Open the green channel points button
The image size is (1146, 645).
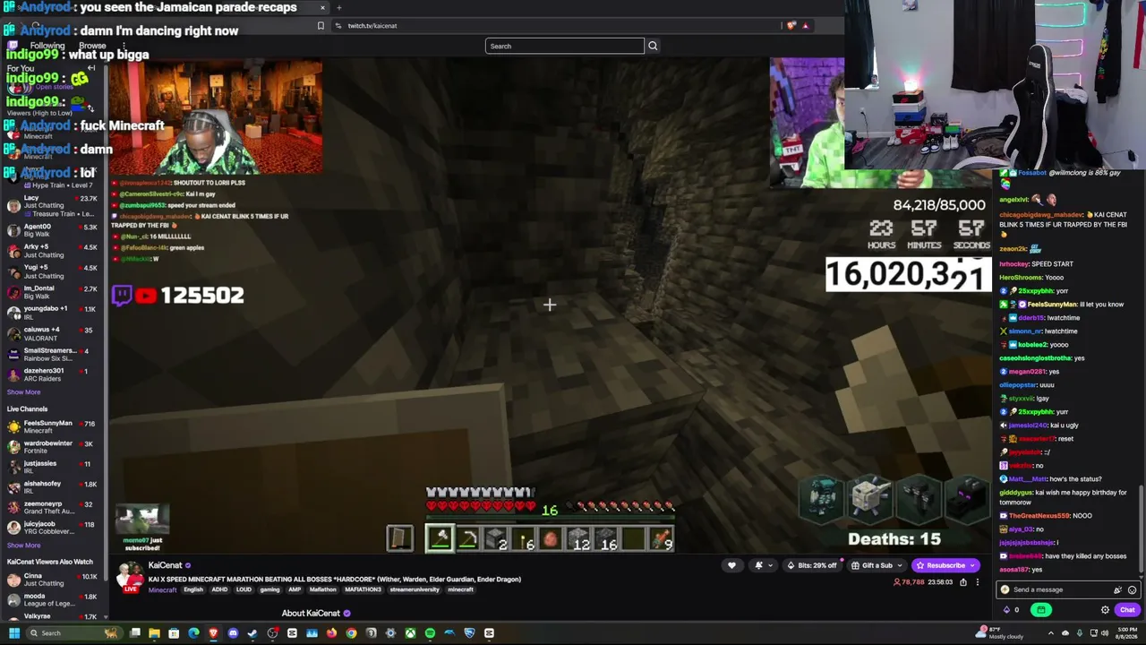1040,610
